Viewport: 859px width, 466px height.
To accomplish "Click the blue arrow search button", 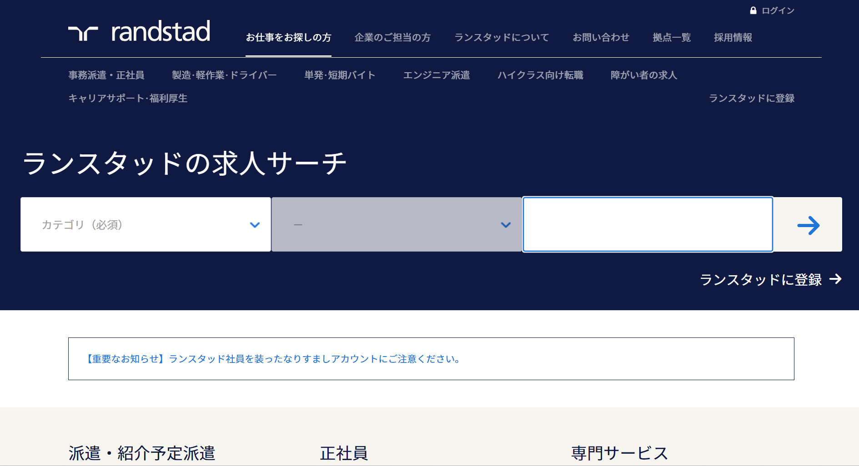I will 809,224.
